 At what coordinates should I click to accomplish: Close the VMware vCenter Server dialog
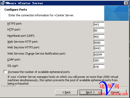tap(126, 3)
